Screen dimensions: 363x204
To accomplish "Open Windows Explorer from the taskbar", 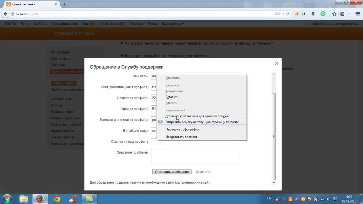I will [24, 199].
